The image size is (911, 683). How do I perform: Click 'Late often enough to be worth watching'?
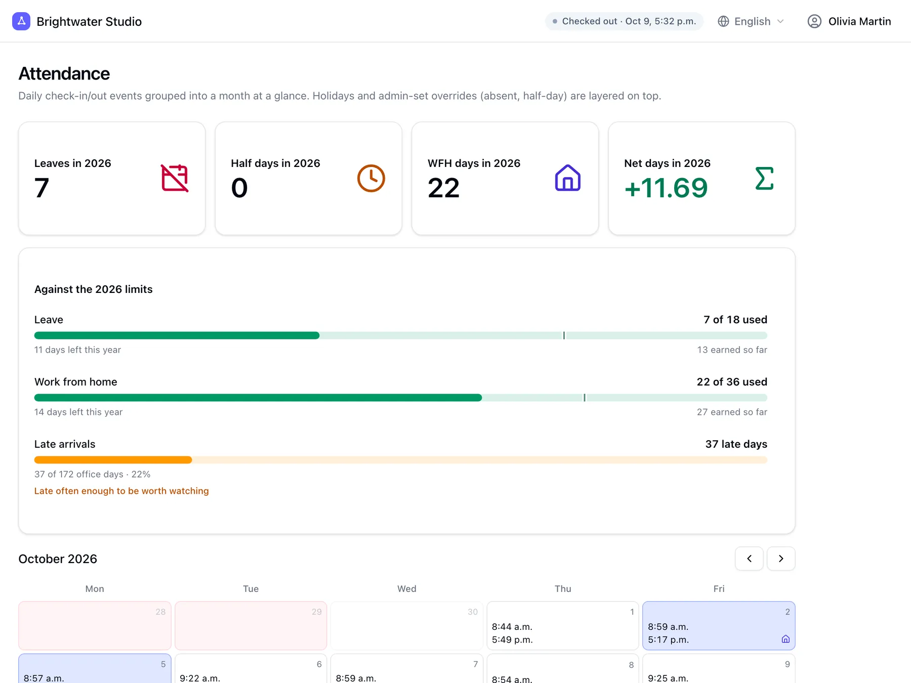(x=121, y=491)
